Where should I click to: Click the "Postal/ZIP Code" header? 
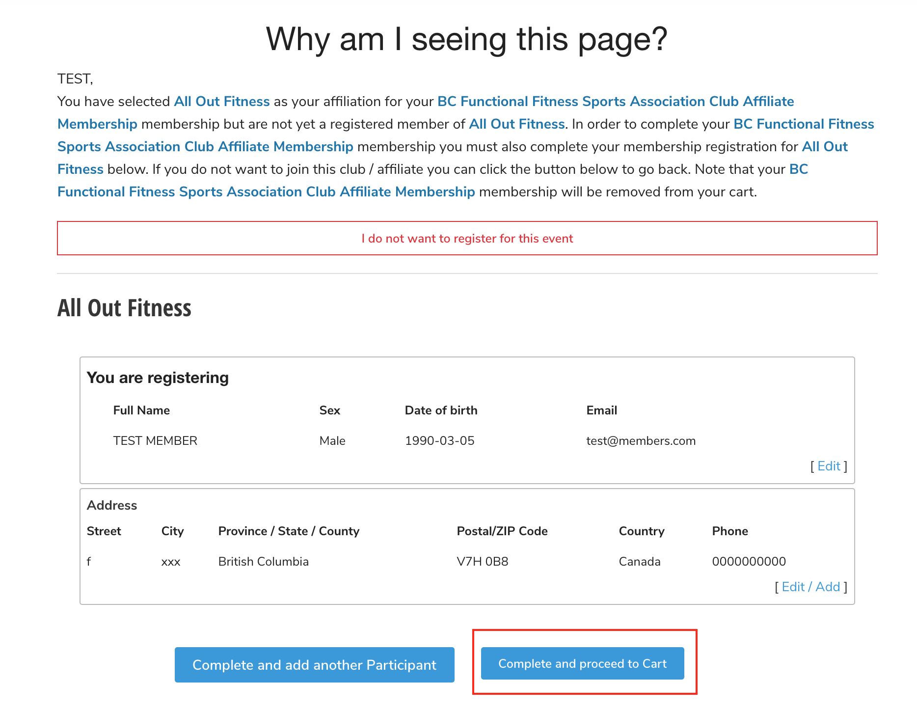502,531
